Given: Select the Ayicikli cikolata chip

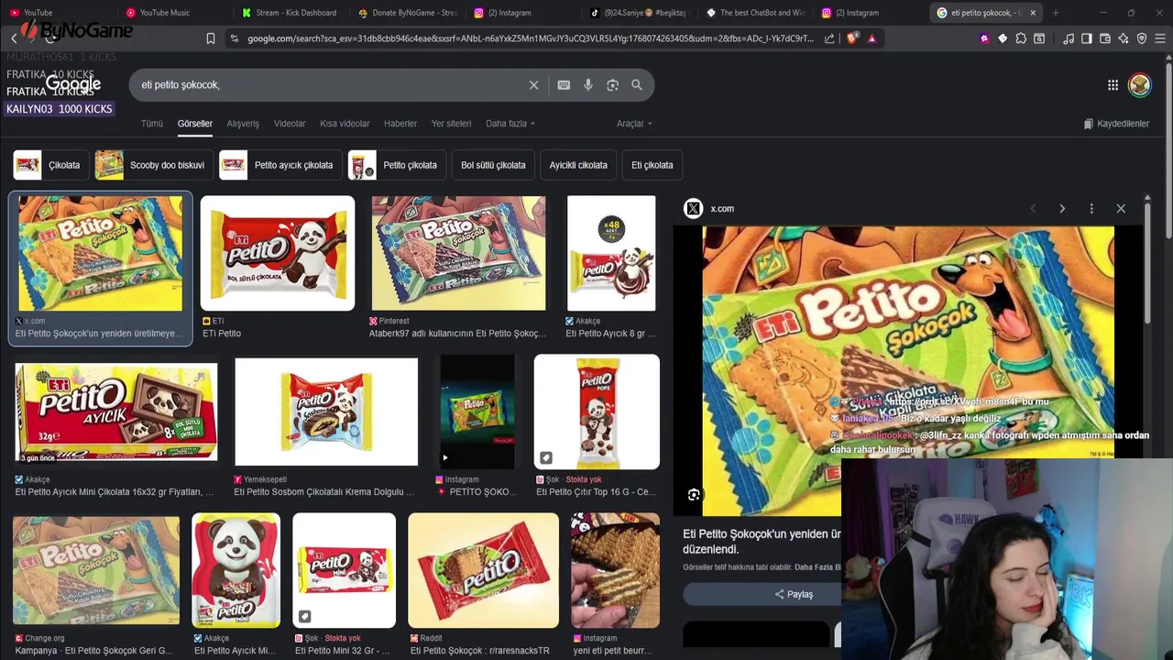Looking at the screenshot, I should pyautogui.click(x=578, y=165).
